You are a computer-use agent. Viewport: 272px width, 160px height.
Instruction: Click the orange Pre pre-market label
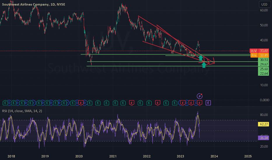coord(254,55)
